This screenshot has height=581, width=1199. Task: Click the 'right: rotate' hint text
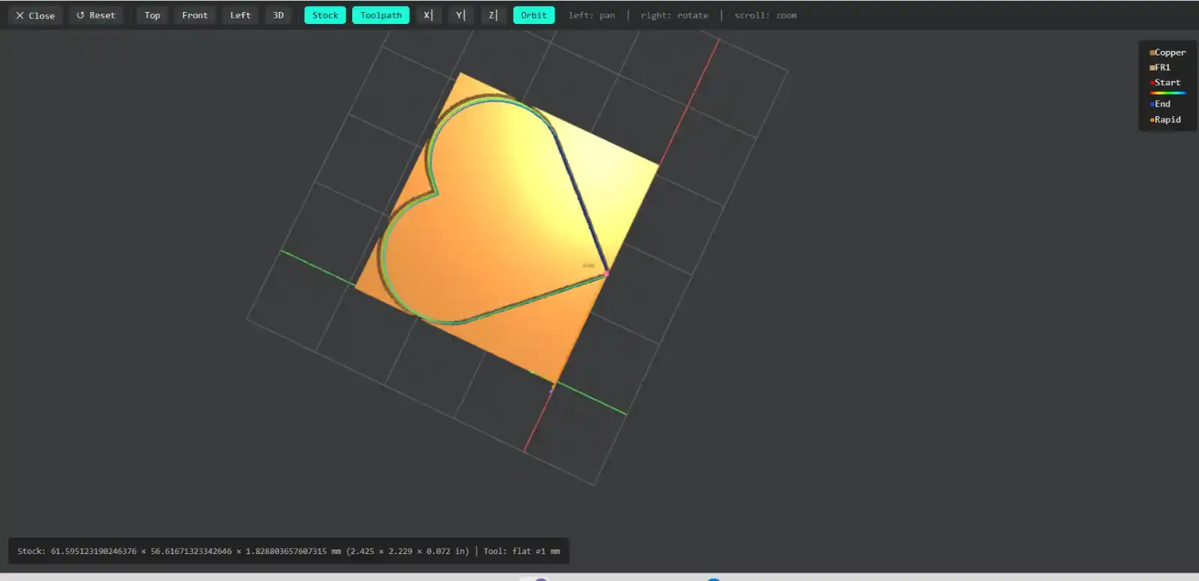pos(674,15)
